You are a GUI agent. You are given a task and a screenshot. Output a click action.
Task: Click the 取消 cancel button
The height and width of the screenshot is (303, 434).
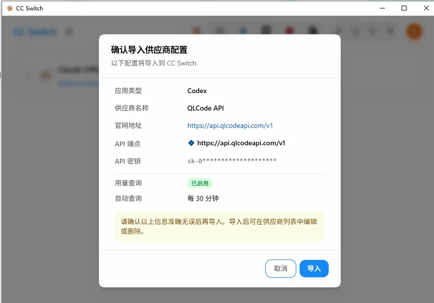pos(281,269)
